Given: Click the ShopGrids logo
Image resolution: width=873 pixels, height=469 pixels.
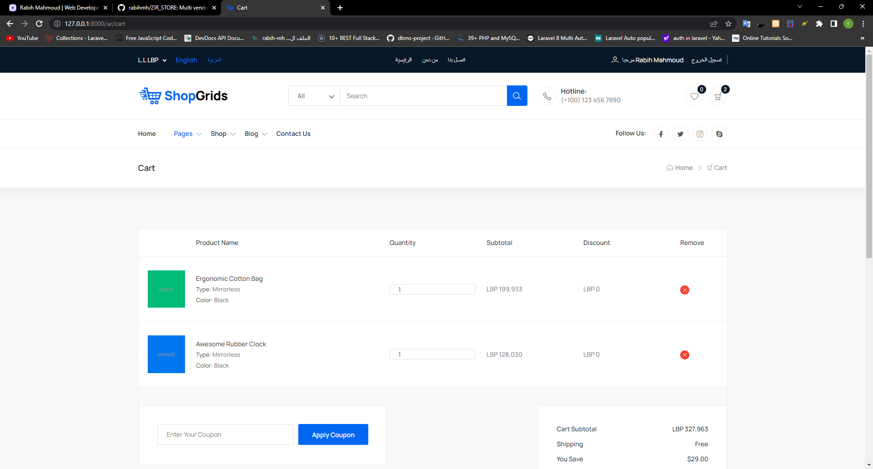Looking at the screenshot, I should (183, 96).
